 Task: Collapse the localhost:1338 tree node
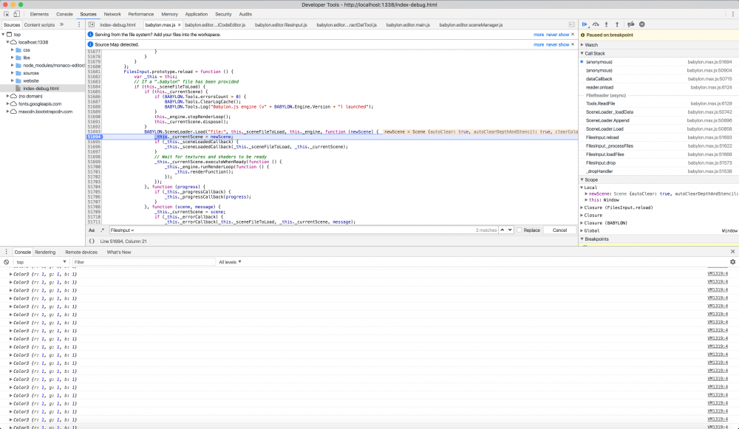click(8, 42)
